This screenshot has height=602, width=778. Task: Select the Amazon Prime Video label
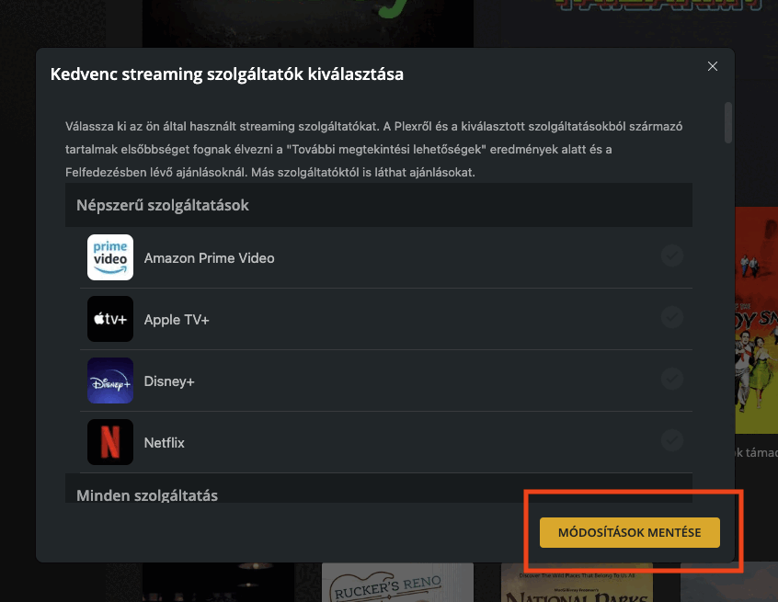click(209, 258)
